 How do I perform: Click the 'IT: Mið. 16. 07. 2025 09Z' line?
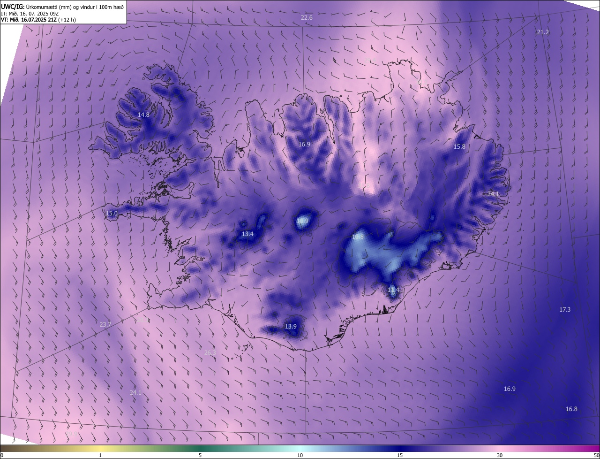(x=30, y=13)
